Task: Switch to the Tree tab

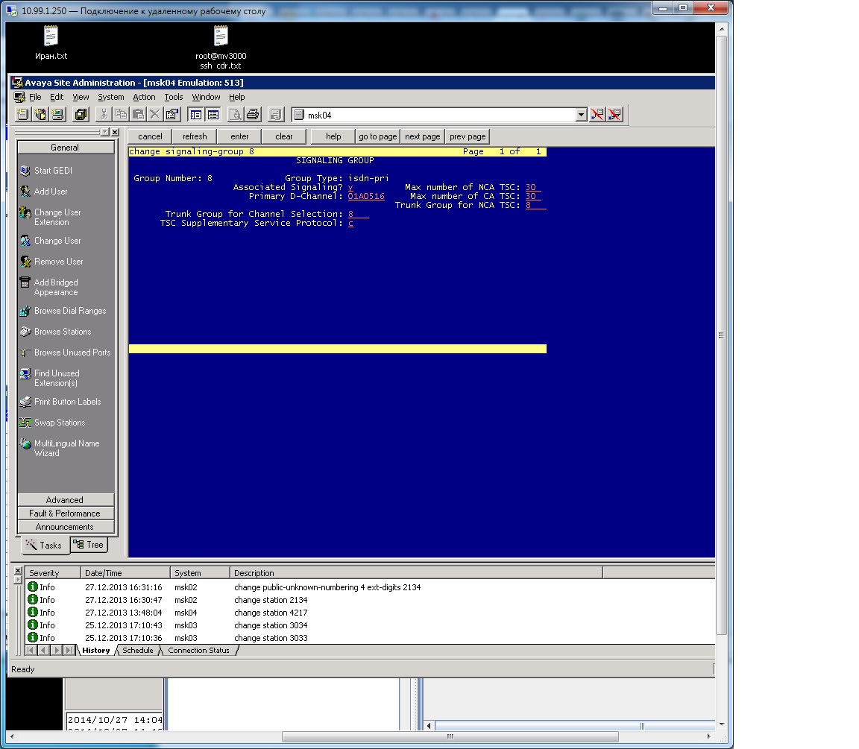Action: [89, 545]
